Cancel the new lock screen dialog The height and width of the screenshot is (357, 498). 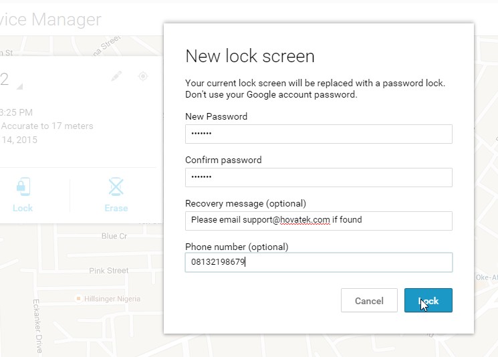point(369,300)
